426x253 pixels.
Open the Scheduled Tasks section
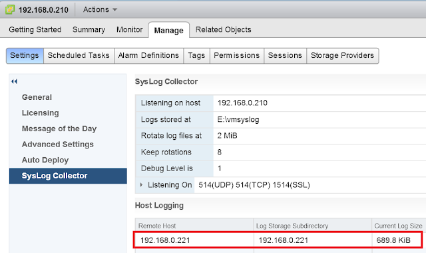(x=79, y=56)
